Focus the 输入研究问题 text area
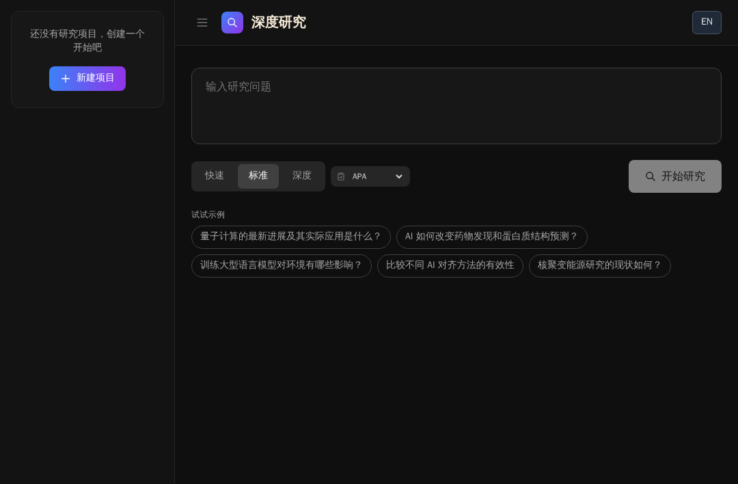Image resolution: width=738 pixels, height=484 pixels. [456, 106]
